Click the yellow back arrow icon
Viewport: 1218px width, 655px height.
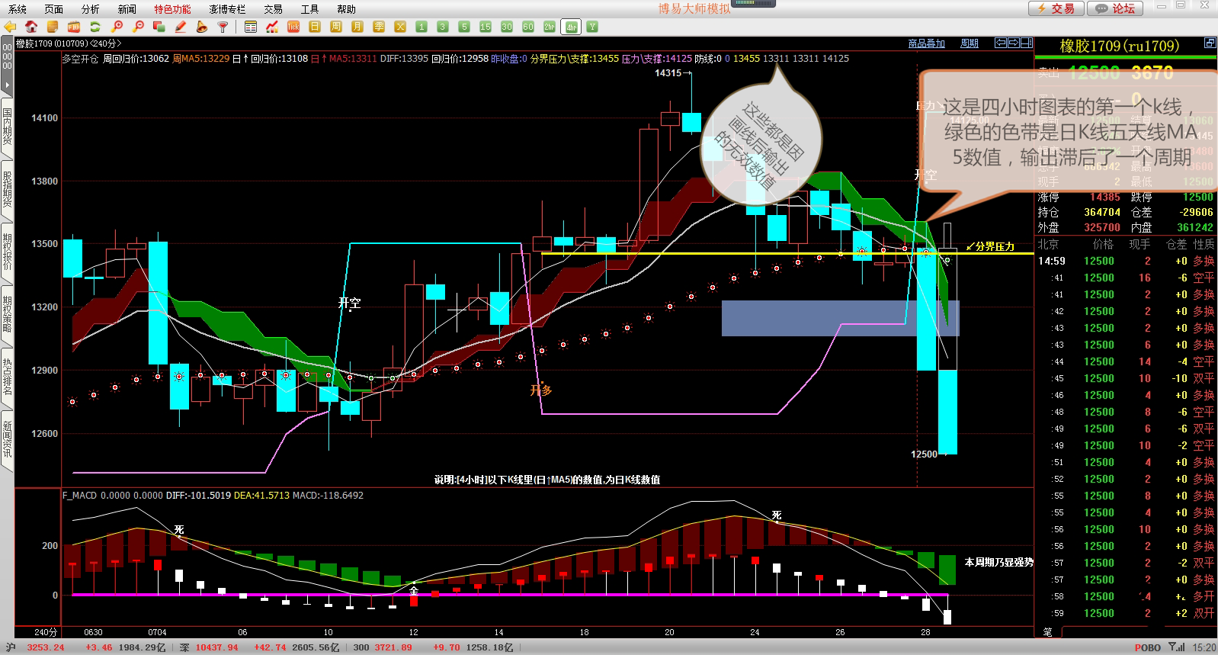[10, 27]
